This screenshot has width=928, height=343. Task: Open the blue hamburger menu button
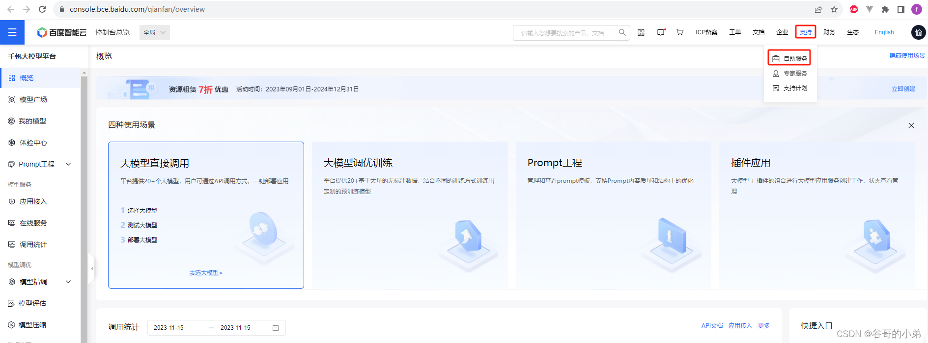(x=12, y=32)
